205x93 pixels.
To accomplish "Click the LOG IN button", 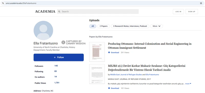I will (178, 11).
